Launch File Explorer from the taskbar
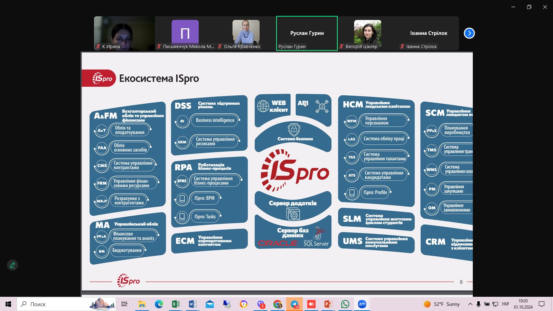The image size is (553, 311). point(142,304)
